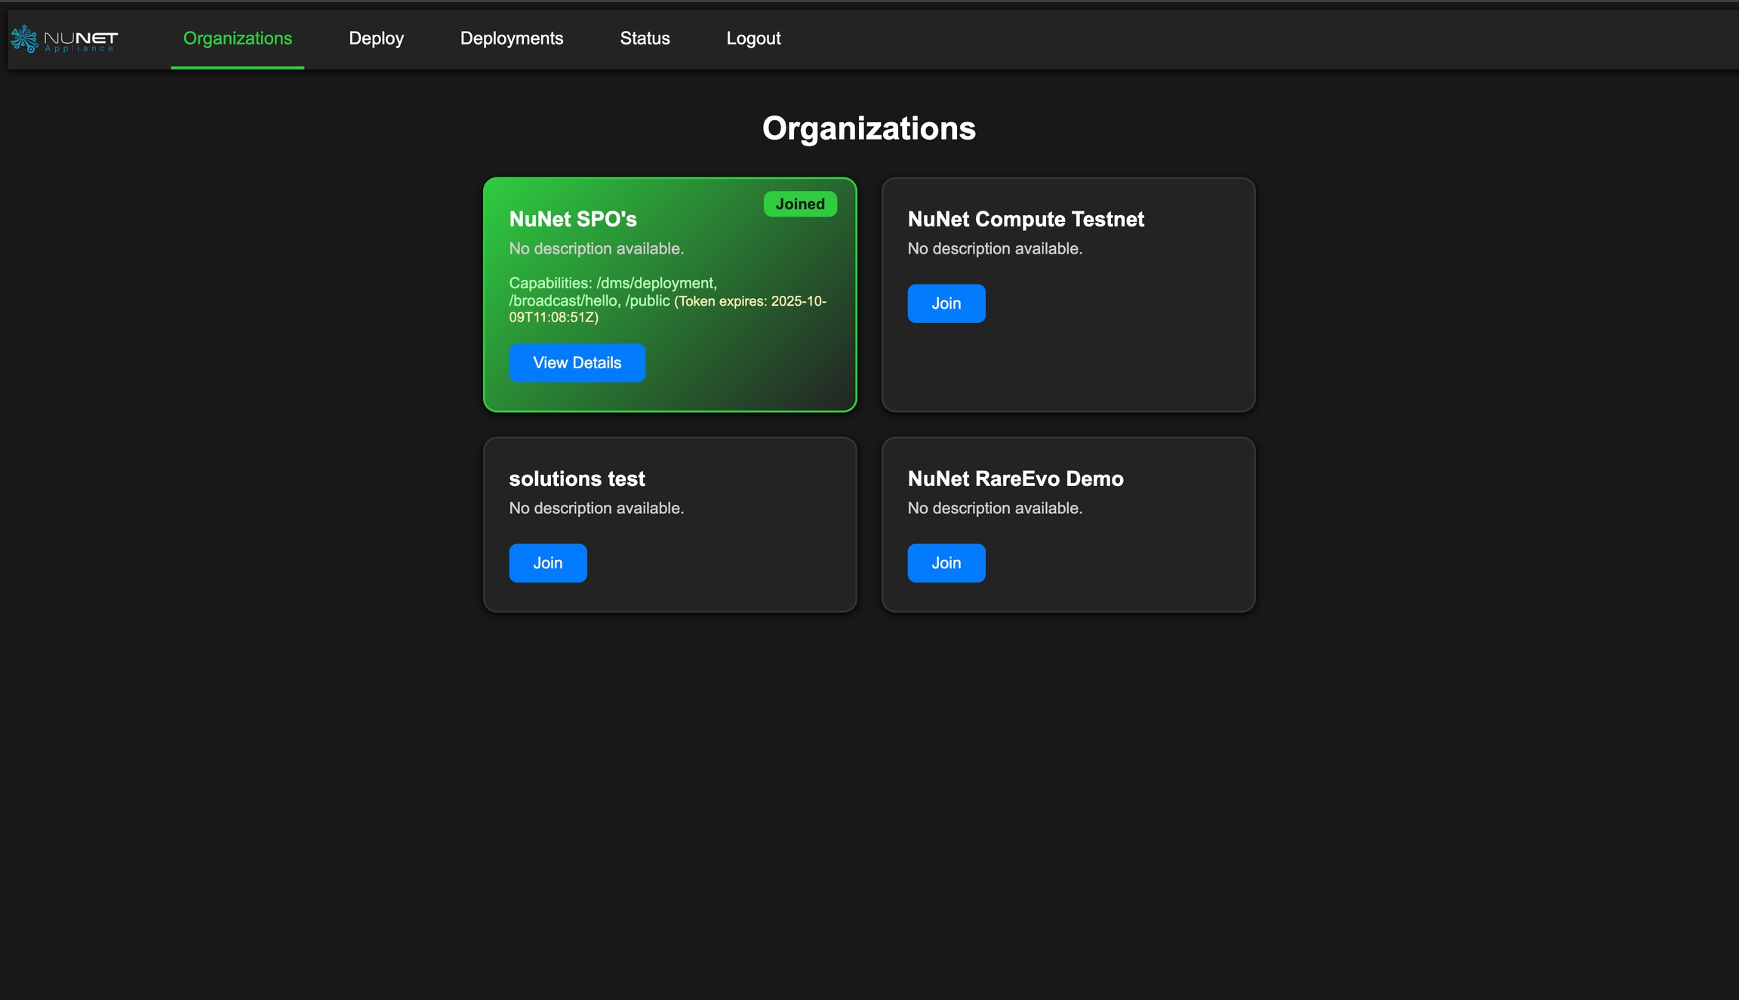The width and height of the screenshot is (1739, 1000).
Task: Select the NuNet SPO's card title
Action: (573, 220)
